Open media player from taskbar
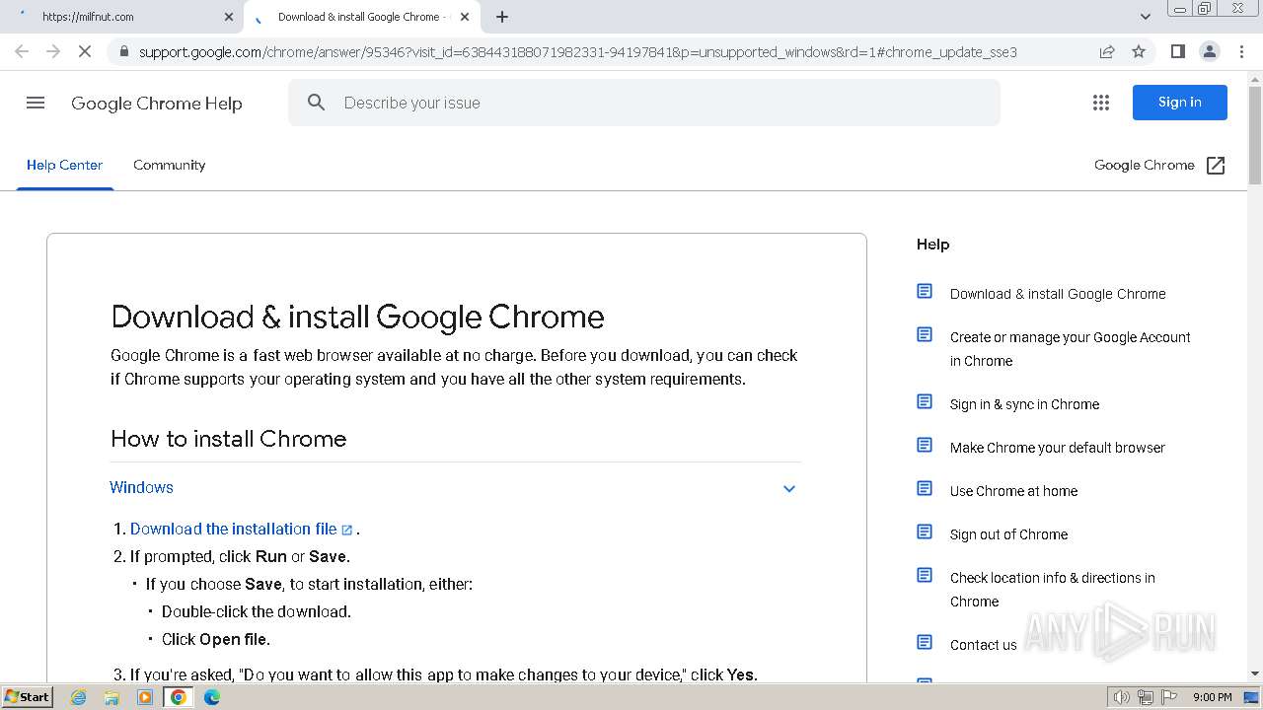This screenshot has width=1263, height=710. tap(145, 697)
